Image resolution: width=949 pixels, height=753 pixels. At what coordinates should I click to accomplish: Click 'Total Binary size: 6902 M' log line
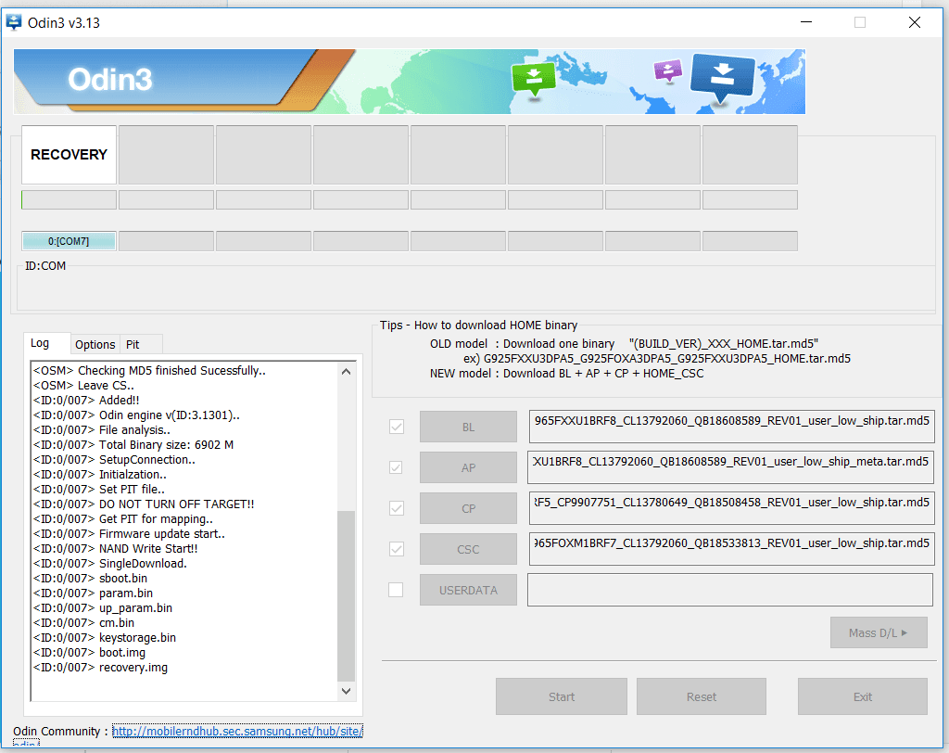[x=133, y=444]
